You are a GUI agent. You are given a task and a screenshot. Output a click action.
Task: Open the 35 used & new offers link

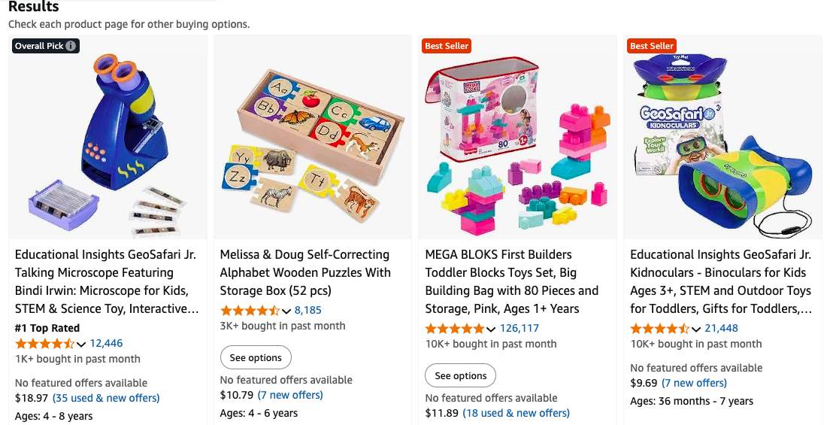pos(106,398)
